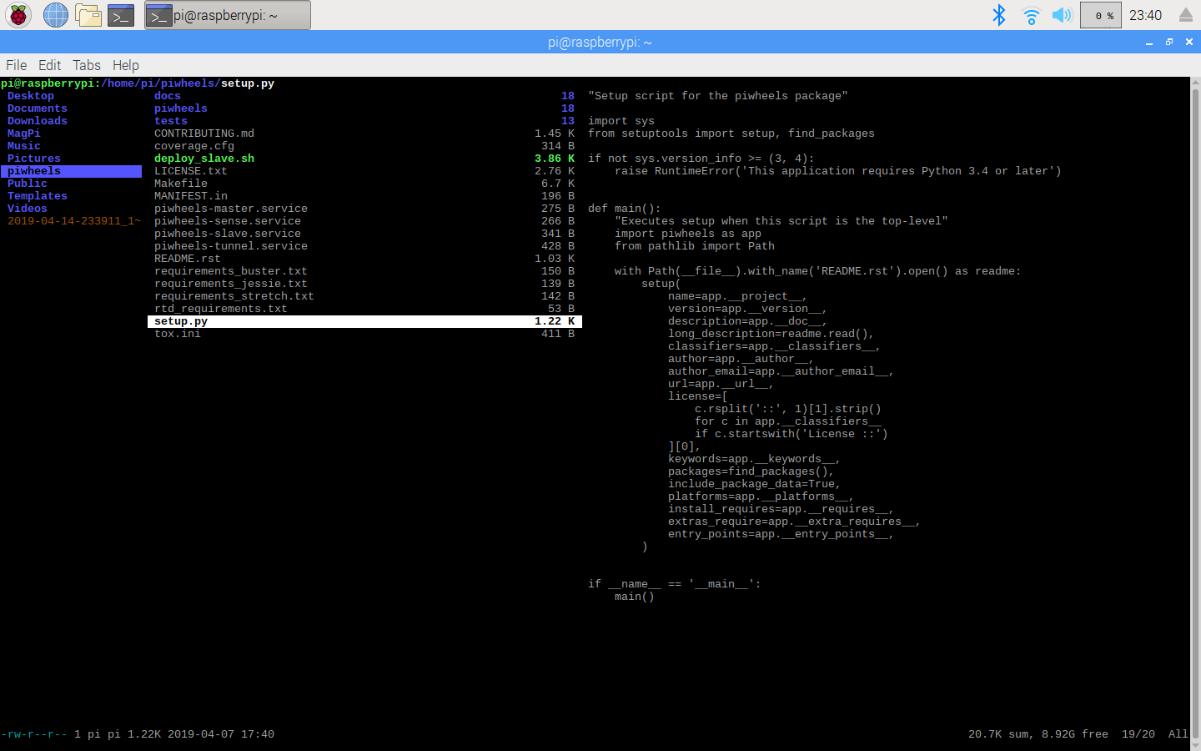The height and width of the screenshot is (751, 1201).
Task: Open the File menu
Action: [17, 65]
